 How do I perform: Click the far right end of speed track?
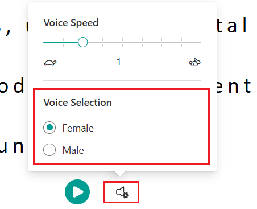[x=201, y=42]
